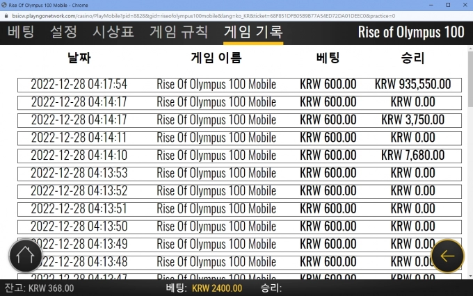Screen dimensions: 473x296
Task: Select the 게임 규칙 tab
Action: tap(178, 32)
